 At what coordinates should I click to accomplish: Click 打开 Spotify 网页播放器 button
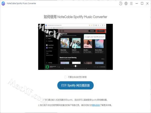coord(75,85)
